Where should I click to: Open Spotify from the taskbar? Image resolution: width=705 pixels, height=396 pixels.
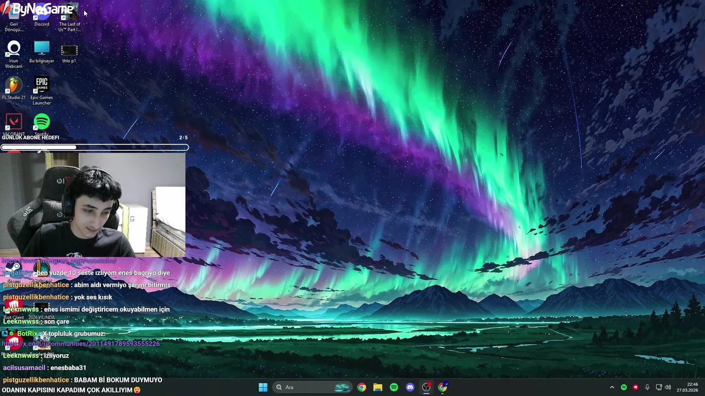click(x=394, y=387)
